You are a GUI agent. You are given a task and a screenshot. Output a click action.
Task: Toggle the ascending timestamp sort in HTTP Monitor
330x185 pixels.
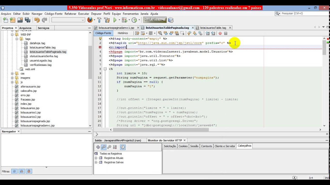click(x=109, y=147)
